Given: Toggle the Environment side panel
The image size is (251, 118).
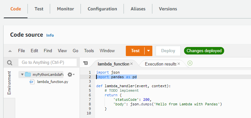Looking at the screenshot, I should tap(9, 83).
